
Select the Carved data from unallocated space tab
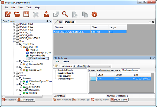104,70
